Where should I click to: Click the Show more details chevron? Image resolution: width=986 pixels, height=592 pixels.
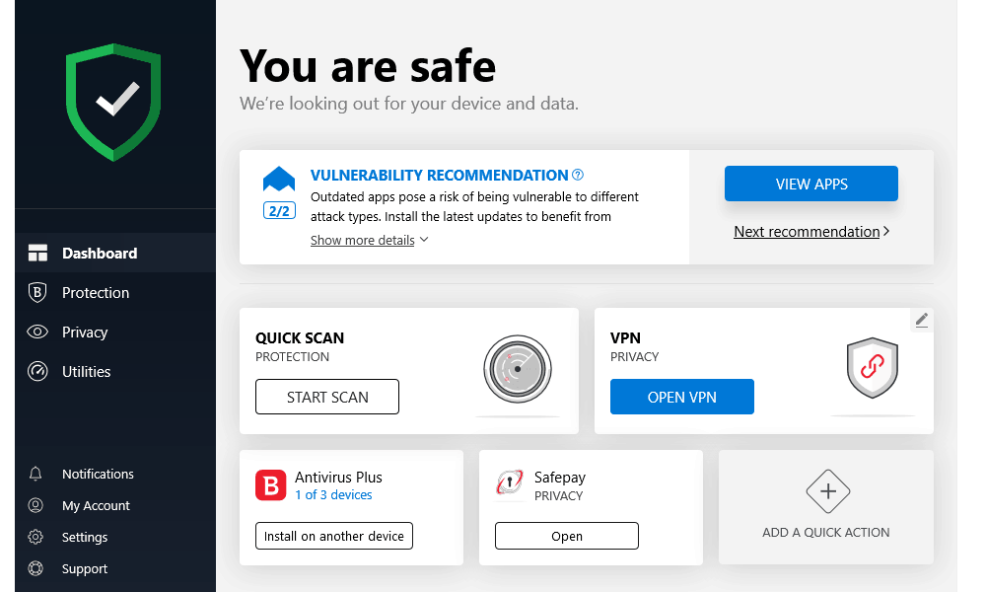tap(424, 240)
